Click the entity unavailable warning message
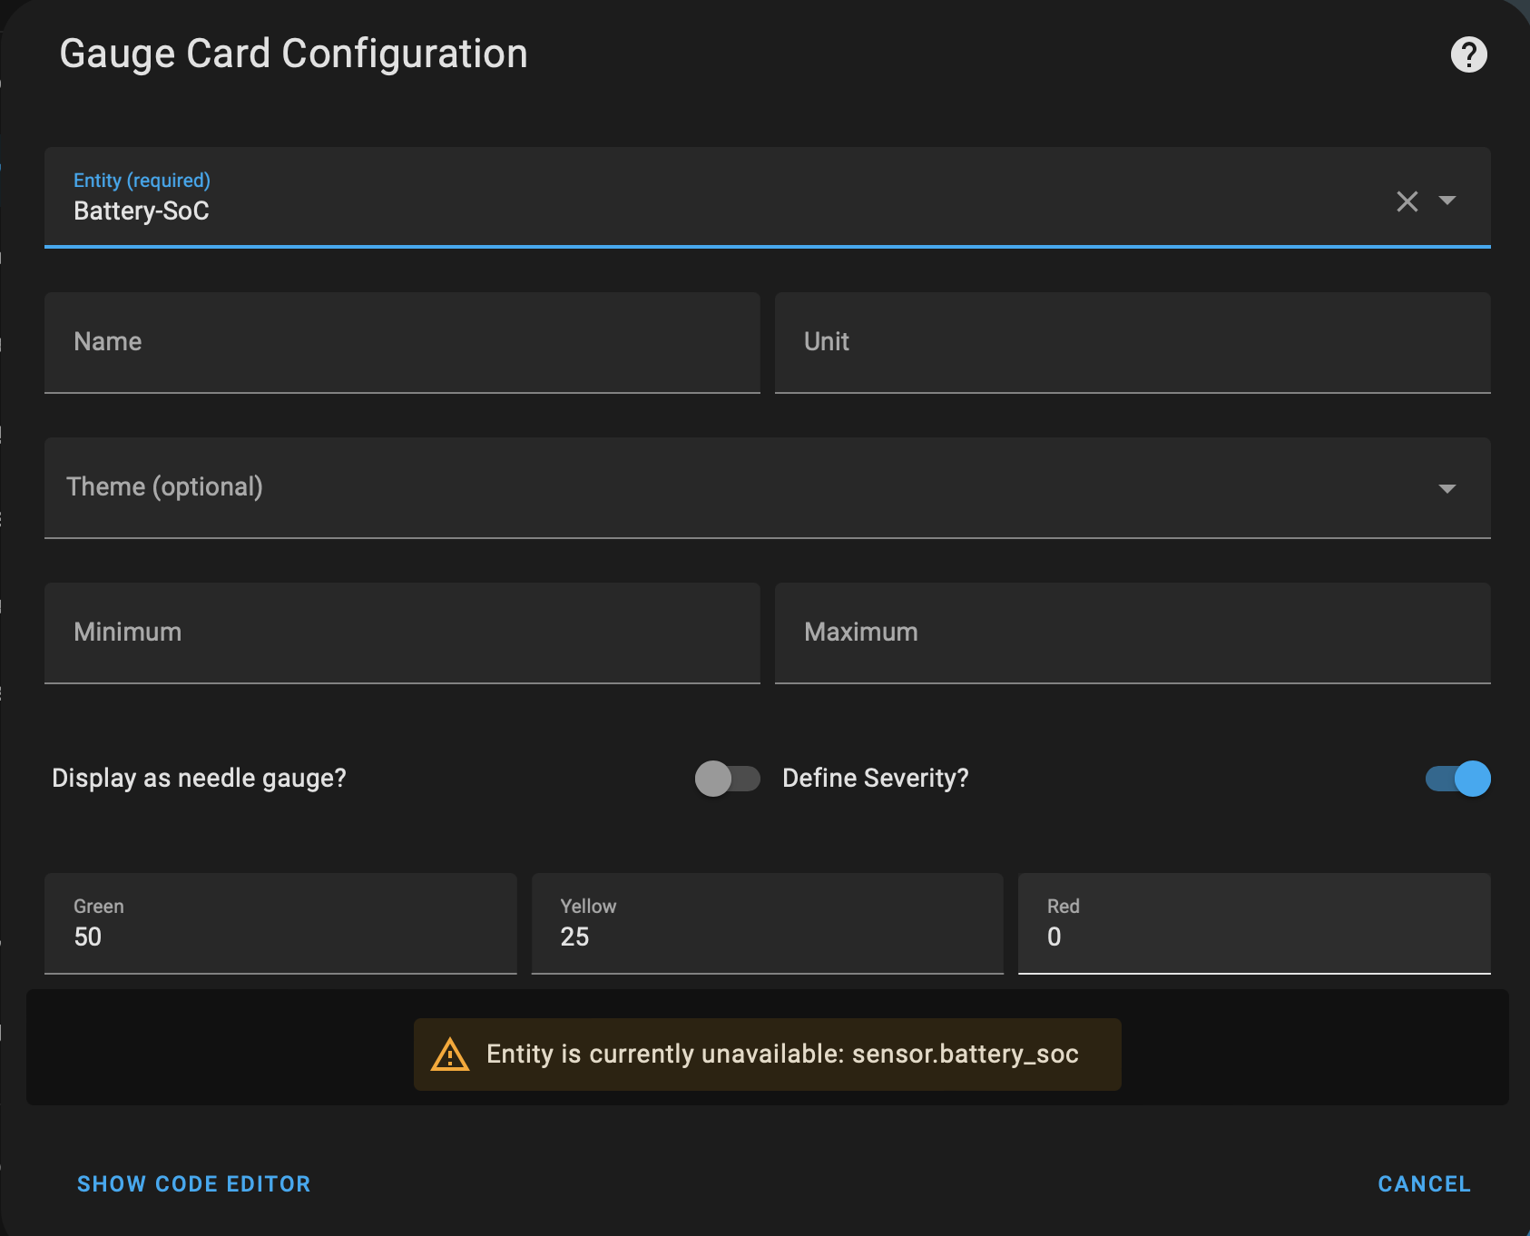The height and width of the screenshot is (1236, 1530). tap(781, 1055)
